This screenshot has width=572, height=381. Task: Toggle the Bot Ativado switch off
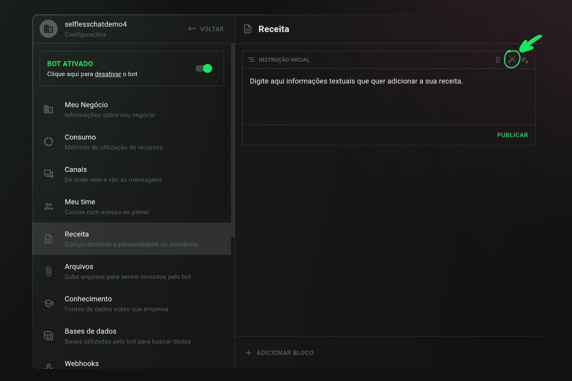click(204, 69)
